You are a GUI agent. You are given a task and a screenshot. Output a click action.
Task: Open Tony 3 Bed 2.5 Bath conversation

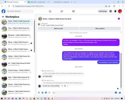coord(17,29)
